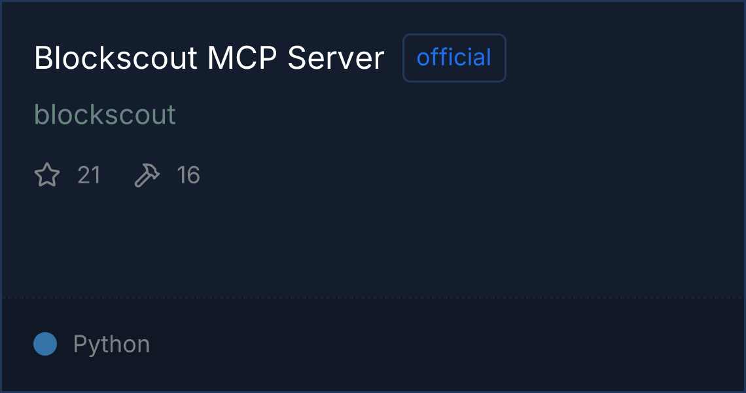Click the official badge
The height and width of the screenshot is (393, 746).
pos(454,58)
